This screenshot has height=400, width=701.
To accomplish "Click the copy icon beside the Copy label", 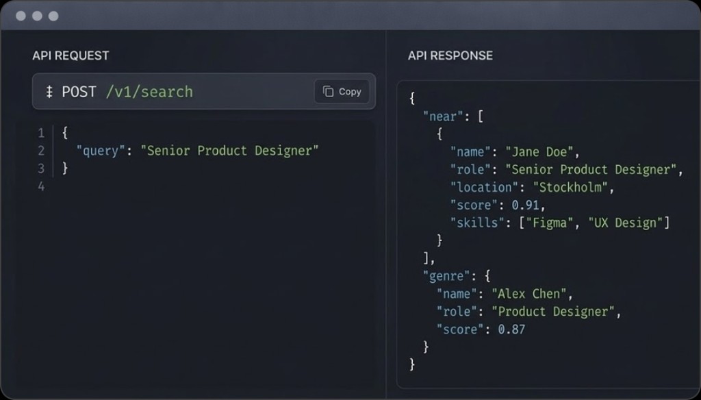I will pyautogui.click(x=329, y=91).
